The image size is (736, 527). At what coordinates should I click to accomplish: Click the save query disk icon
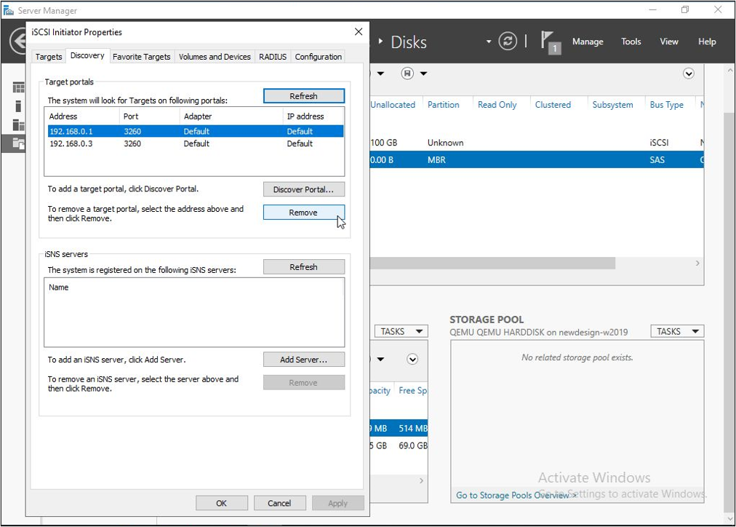[407, 74]
